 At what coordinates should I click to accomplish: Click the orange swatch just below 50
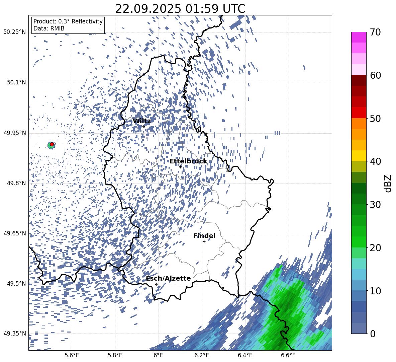tap(359, 124)
